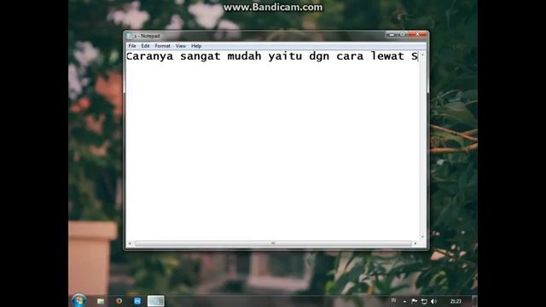Open the blue taskbar app icon

(x=137, y=301)
